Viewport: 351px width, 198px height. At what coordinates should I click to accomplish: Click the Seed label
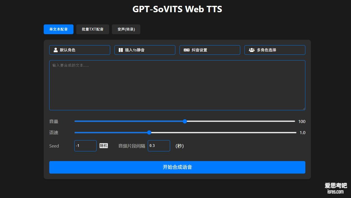[54, 146]
